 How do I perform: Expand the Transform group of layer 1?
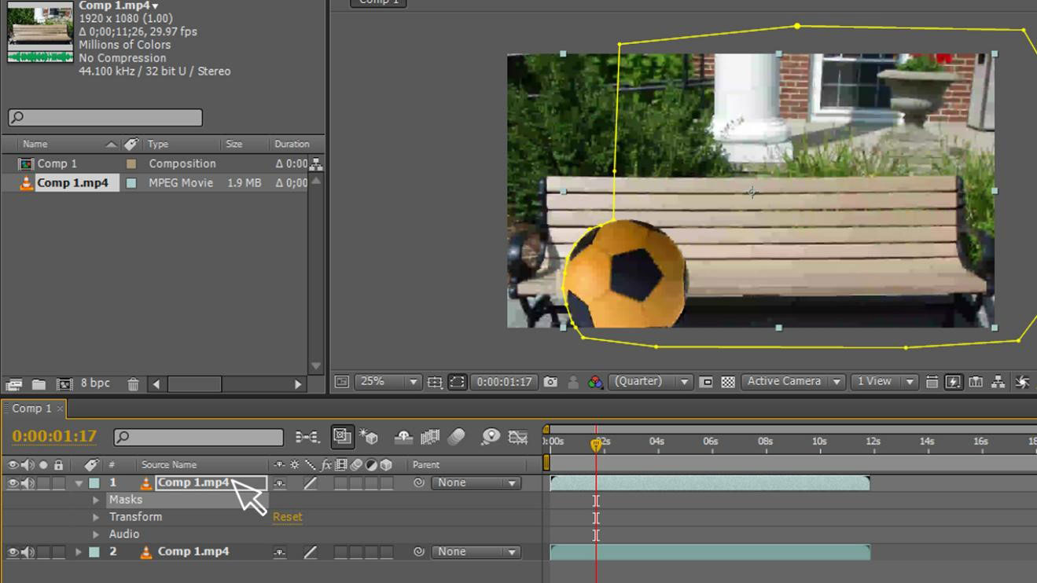coord(97,517)
